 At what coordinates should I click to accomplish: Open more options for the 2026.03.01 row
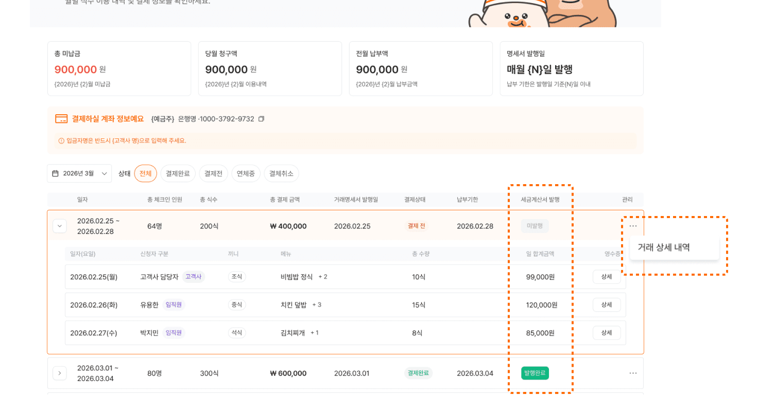633,373
